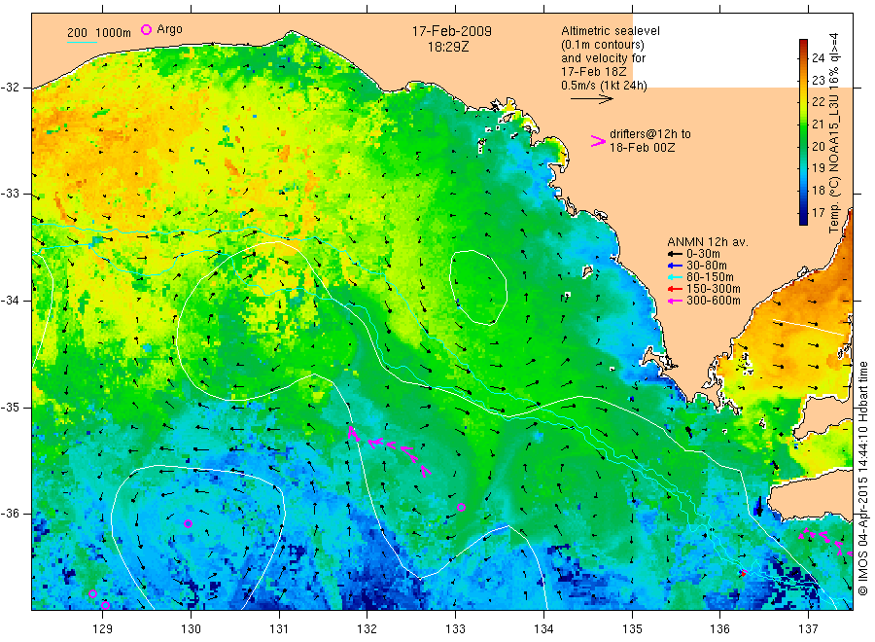Click the longitude axis label 137
Image resolution: width=875 pixels, height=642 pixels.
pos(808,629)
